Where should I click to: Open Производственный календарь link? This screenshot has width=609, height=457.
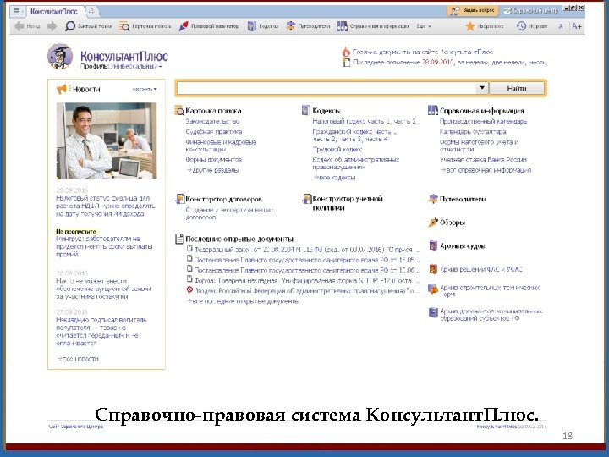pos(483,121)
